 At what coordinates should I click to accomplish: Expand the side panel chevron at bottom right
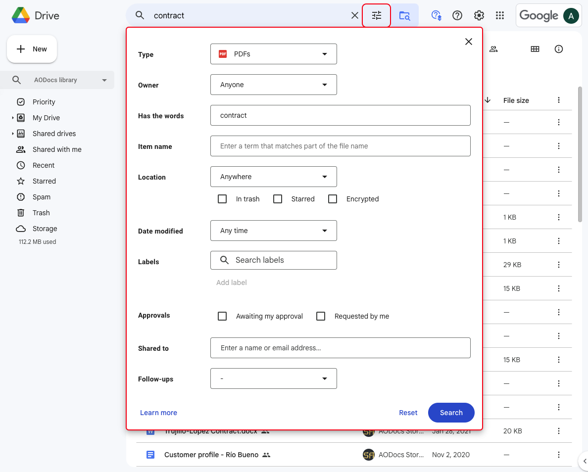(585, 461)
